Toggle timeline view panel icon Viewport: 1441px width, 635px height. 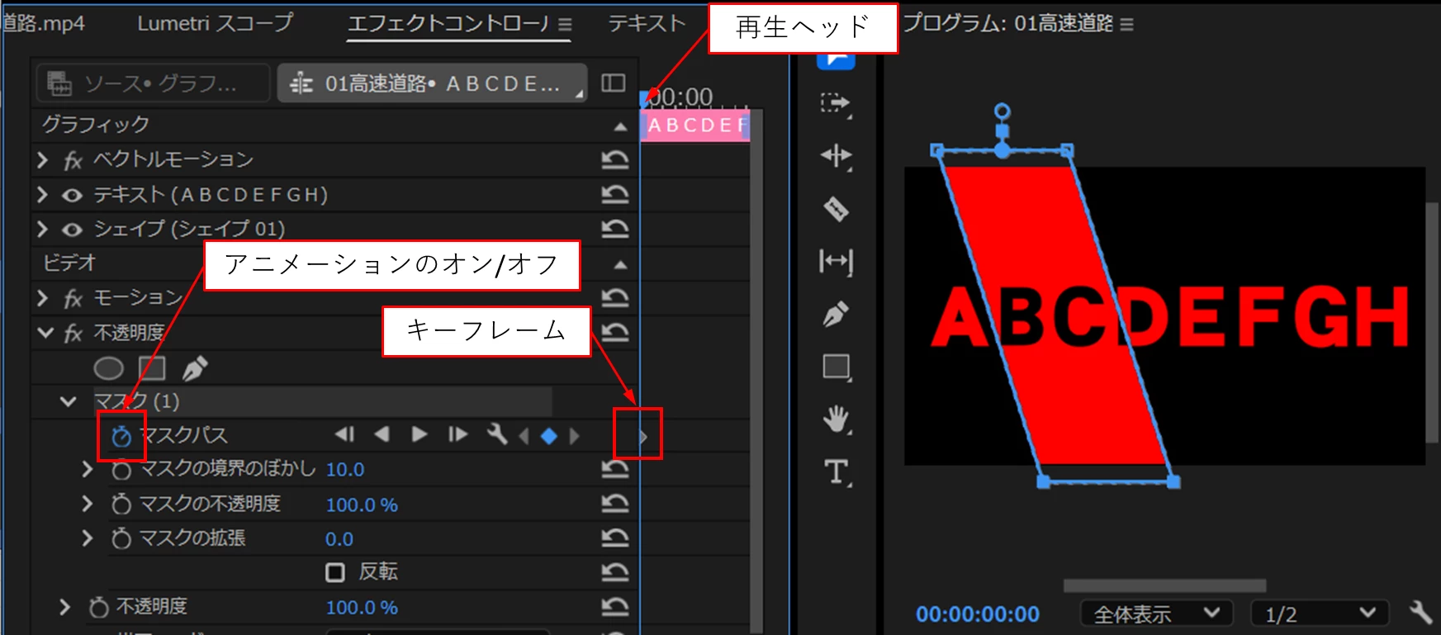[x=613, y=83]
